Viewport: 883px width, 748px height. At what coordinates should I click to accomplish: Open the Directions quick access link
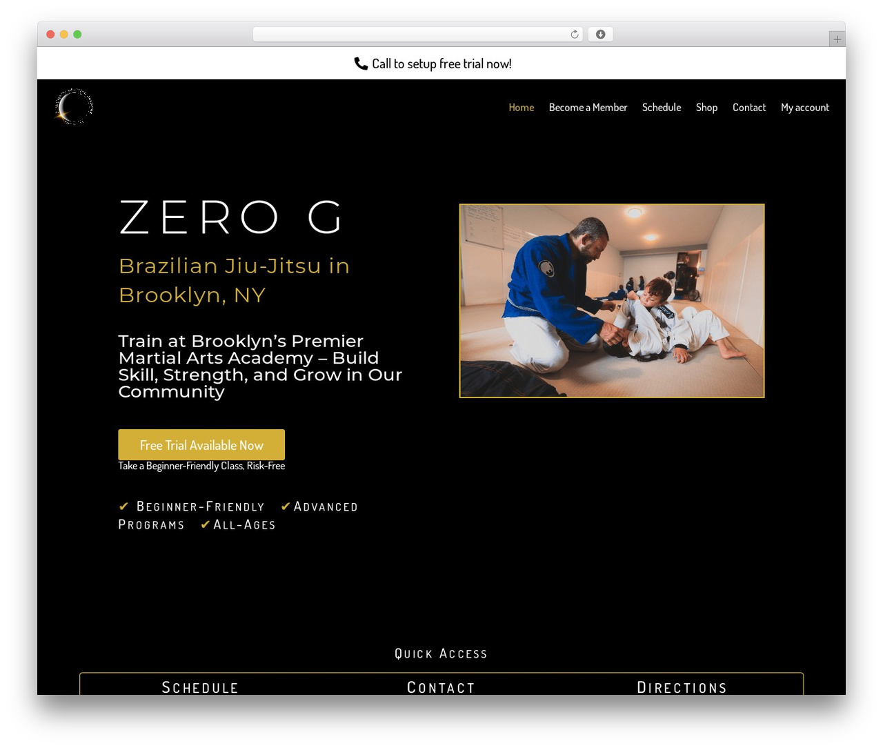(x=682, y=687)
